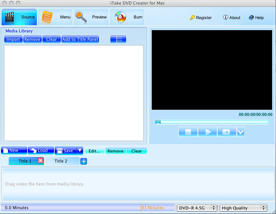Click the Media Library file list area
The image size is (276, 214).
(74, 93)
